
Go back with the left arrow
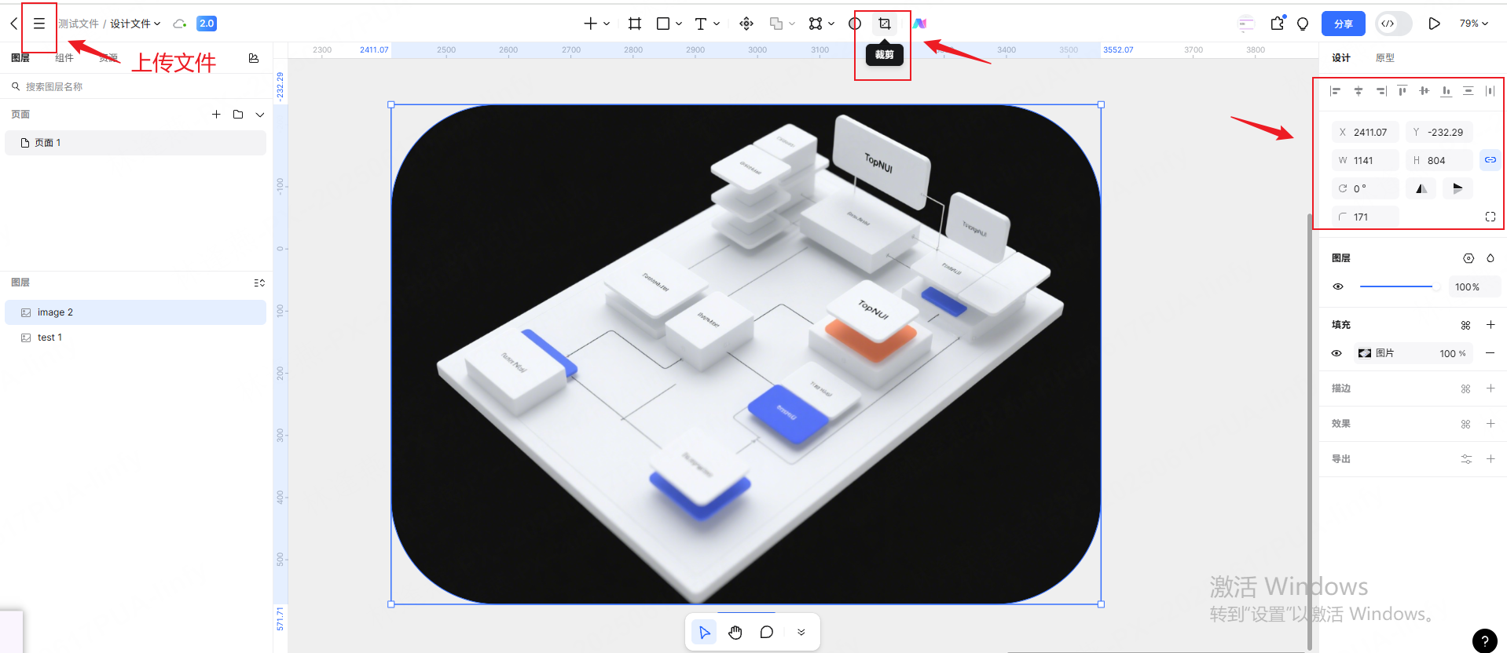(x=13, y=24)
